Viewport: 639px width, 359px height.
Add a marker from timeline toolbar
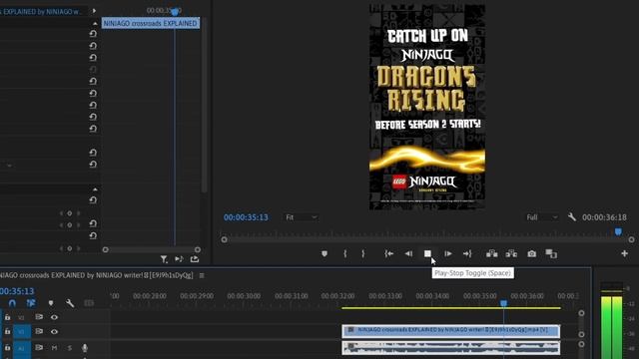click(x=51, y=303)
